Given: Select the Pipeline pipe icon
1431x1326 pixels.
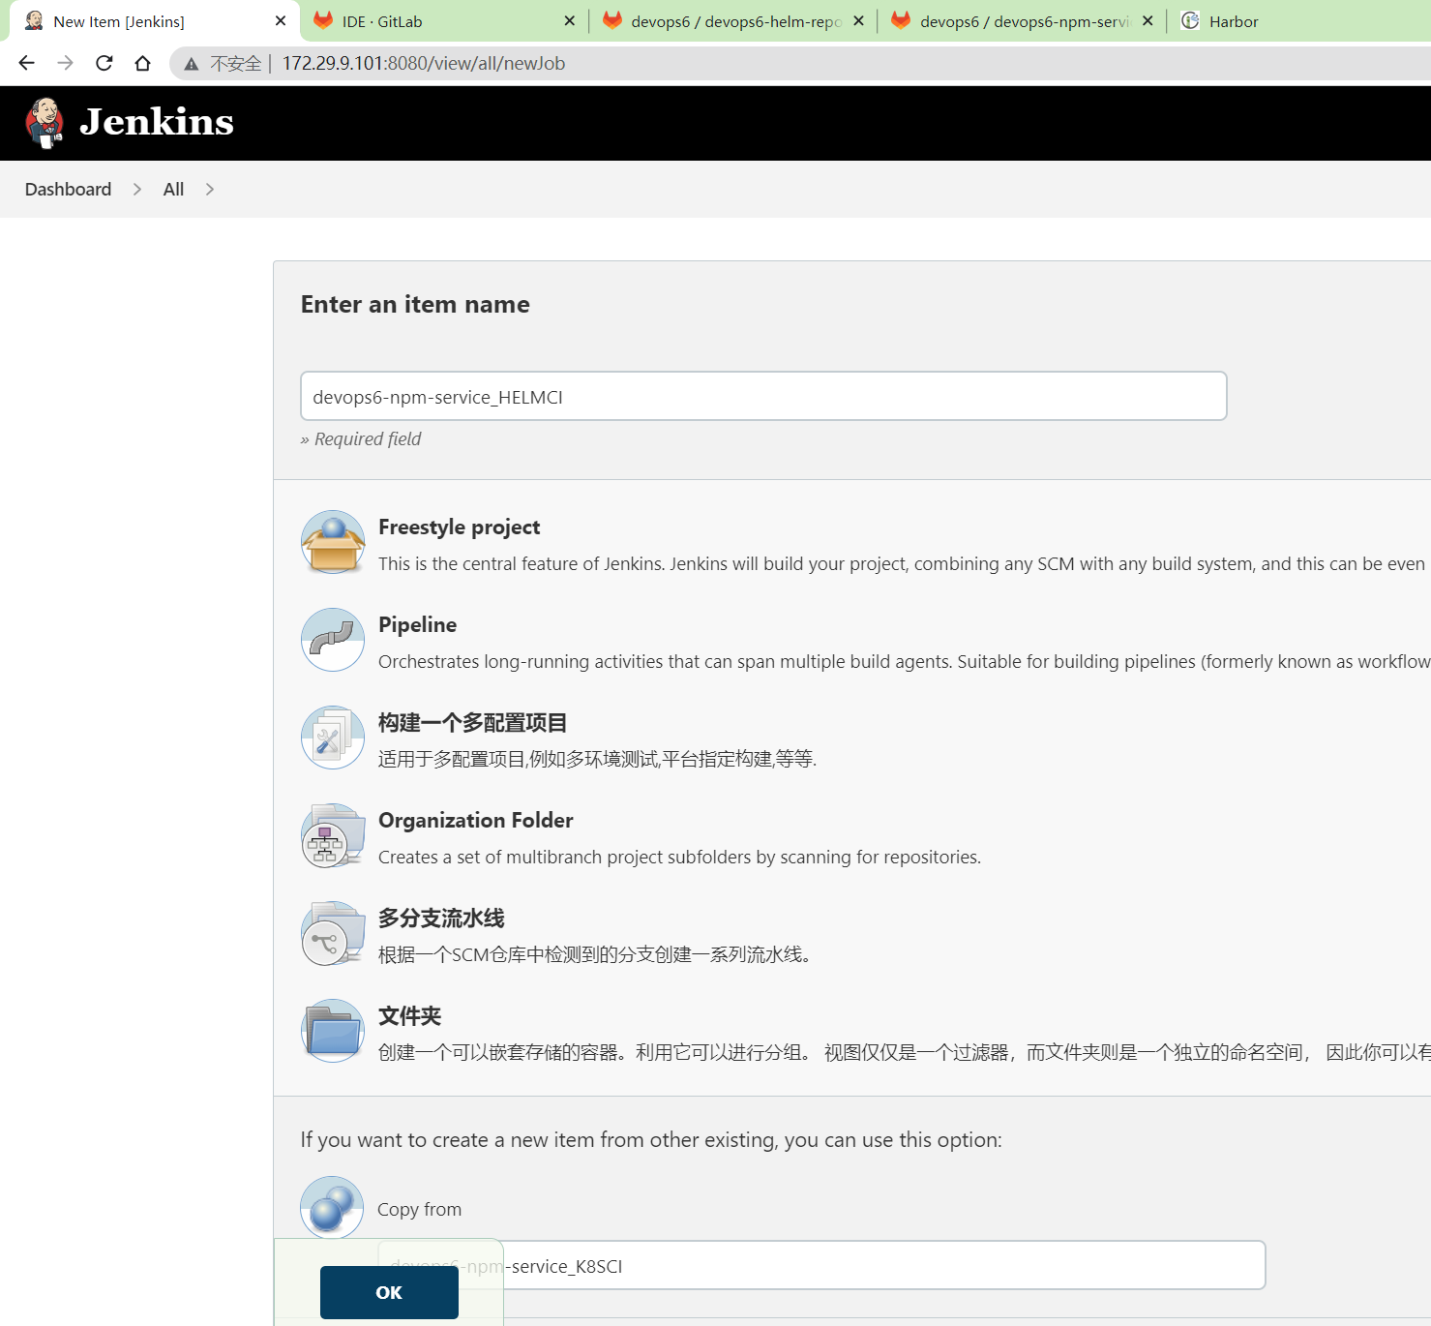Looking at the screenshot, I should (333, 640).
